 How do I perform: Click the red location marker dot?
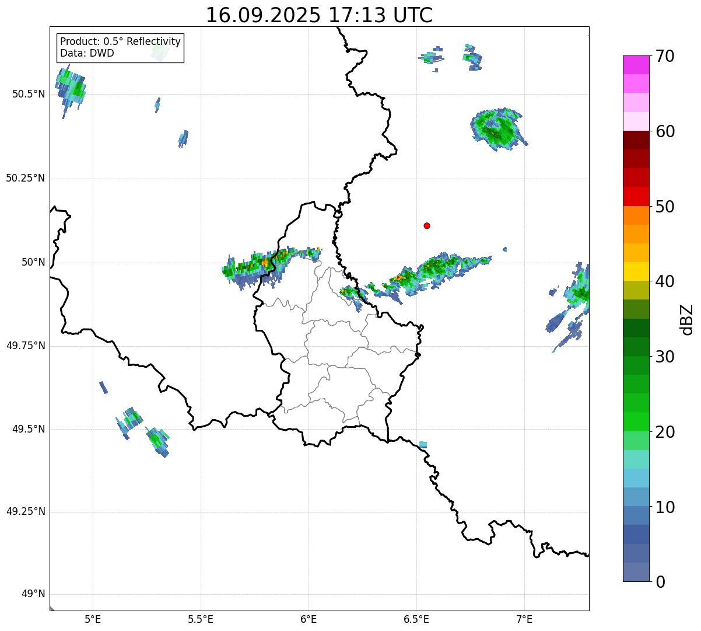click(x=427, y=225)
